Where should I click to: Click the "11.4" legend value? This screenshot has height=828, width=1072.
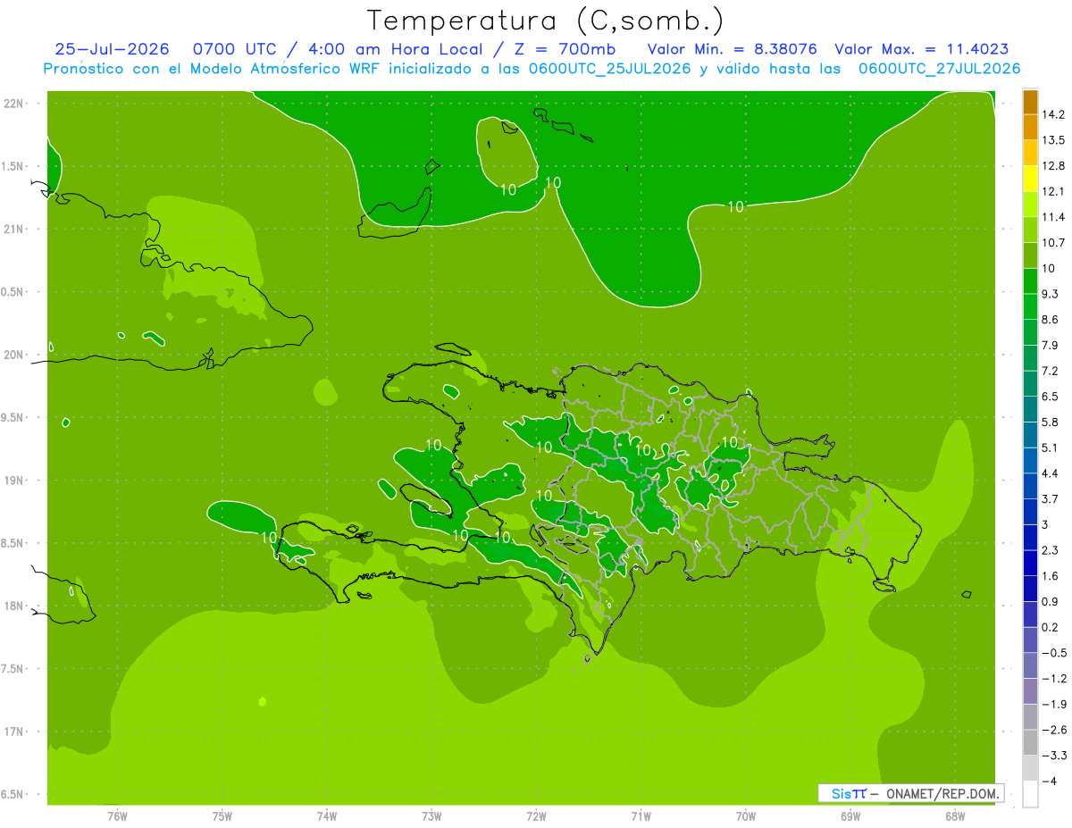1053,217
